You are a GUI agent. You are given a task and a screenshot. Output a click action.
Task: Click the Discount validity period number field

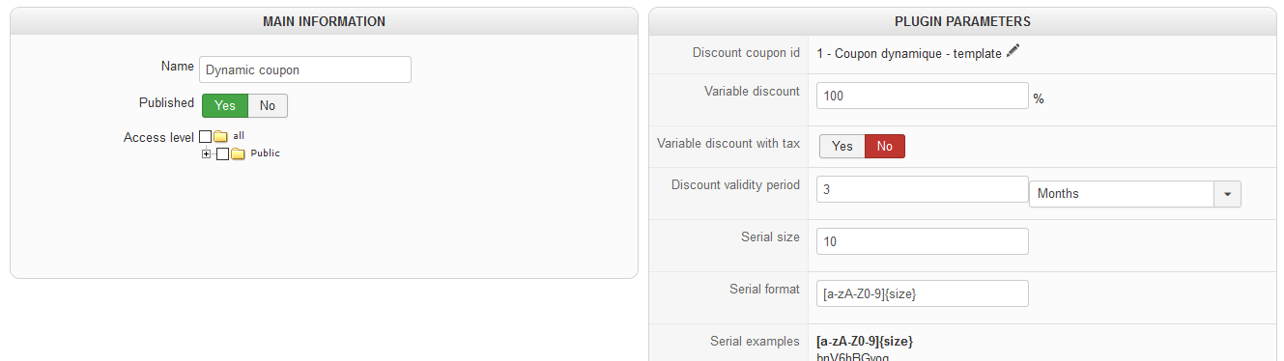coord(923,189)
